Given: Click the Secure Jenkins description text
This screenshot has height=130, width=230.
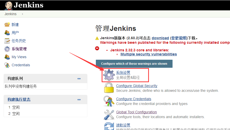Looking at the screenshot, I should (x=167, y=91).
